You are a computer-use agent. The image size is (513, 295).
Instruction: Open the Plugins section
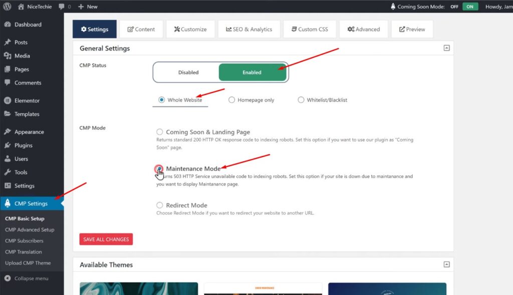[22, 145]
